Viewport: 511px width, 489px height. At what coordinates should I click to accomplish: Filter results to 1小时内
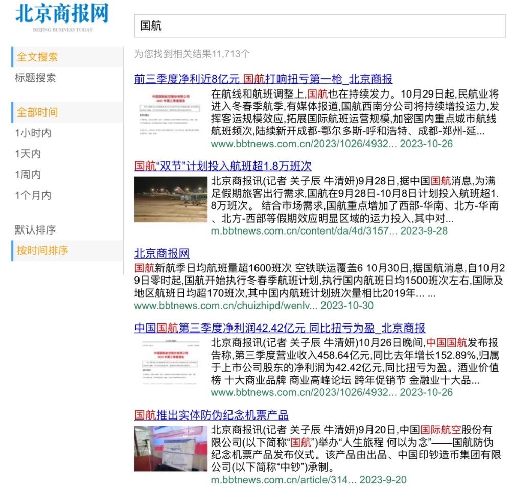click(x=33, y=133)
